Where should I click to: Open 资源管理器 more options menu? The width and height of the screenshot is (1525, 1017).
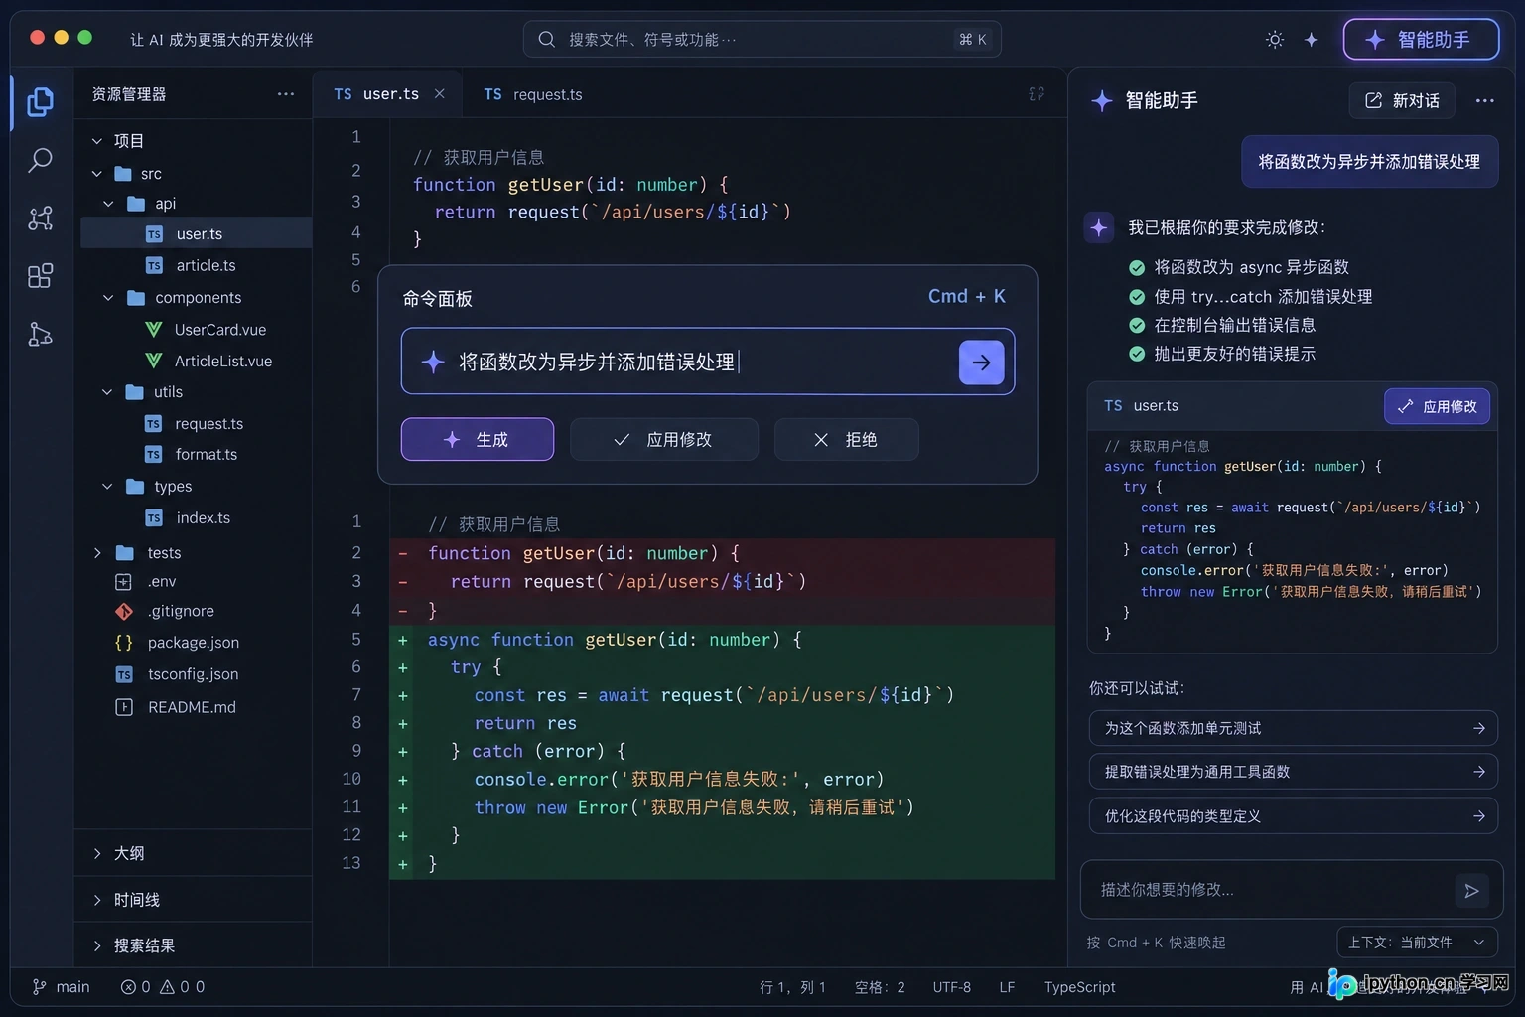point(286,94)
